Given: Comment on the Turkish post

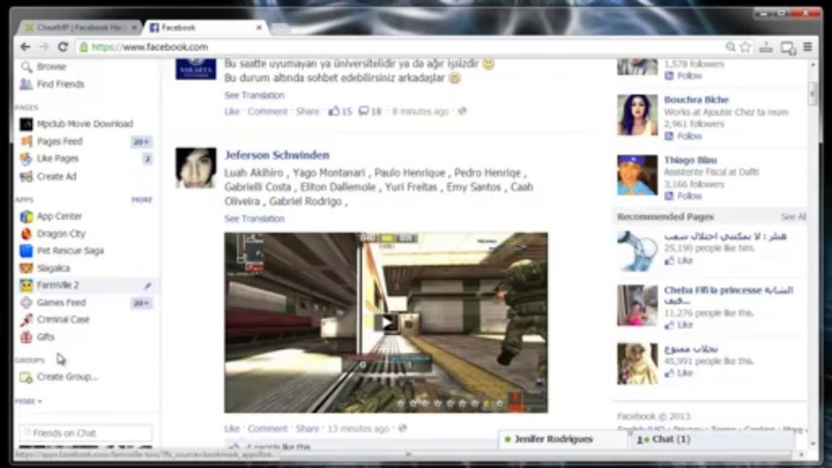Looking at the screenshot, I should click(x=267, y=111).
